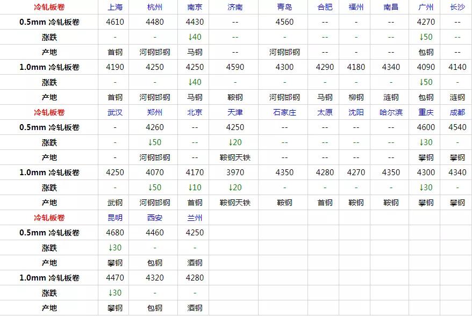Viewport: 472px width, 316px height.
Task: Open the Qingdao (青岛) city price link
Action: pos(284,7)
